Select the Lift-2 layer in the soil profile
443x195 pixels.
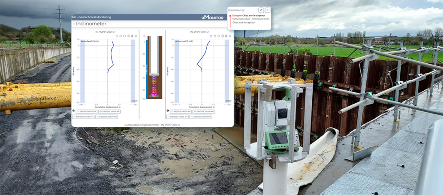click(x=154, y=77)
